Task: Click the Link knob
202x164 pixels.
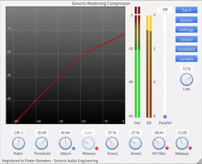Action: (186, 79)
